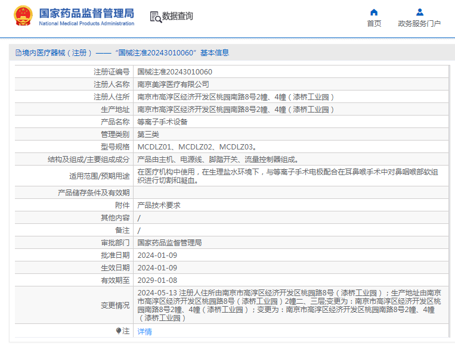Click the 产品名称 row label
This screenshot has width=455, height=346.
point(115,122)
